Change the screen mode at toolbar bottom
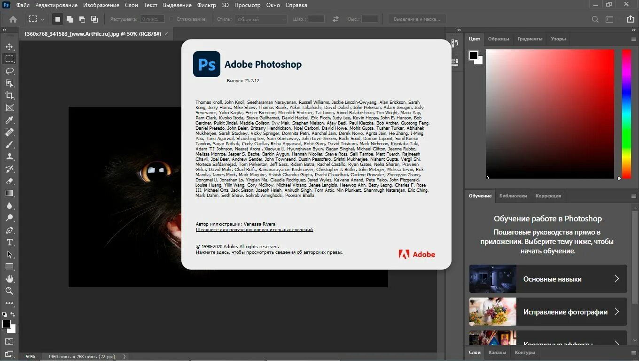Screen dimensions: 639x361 click(x=9, y=354)
